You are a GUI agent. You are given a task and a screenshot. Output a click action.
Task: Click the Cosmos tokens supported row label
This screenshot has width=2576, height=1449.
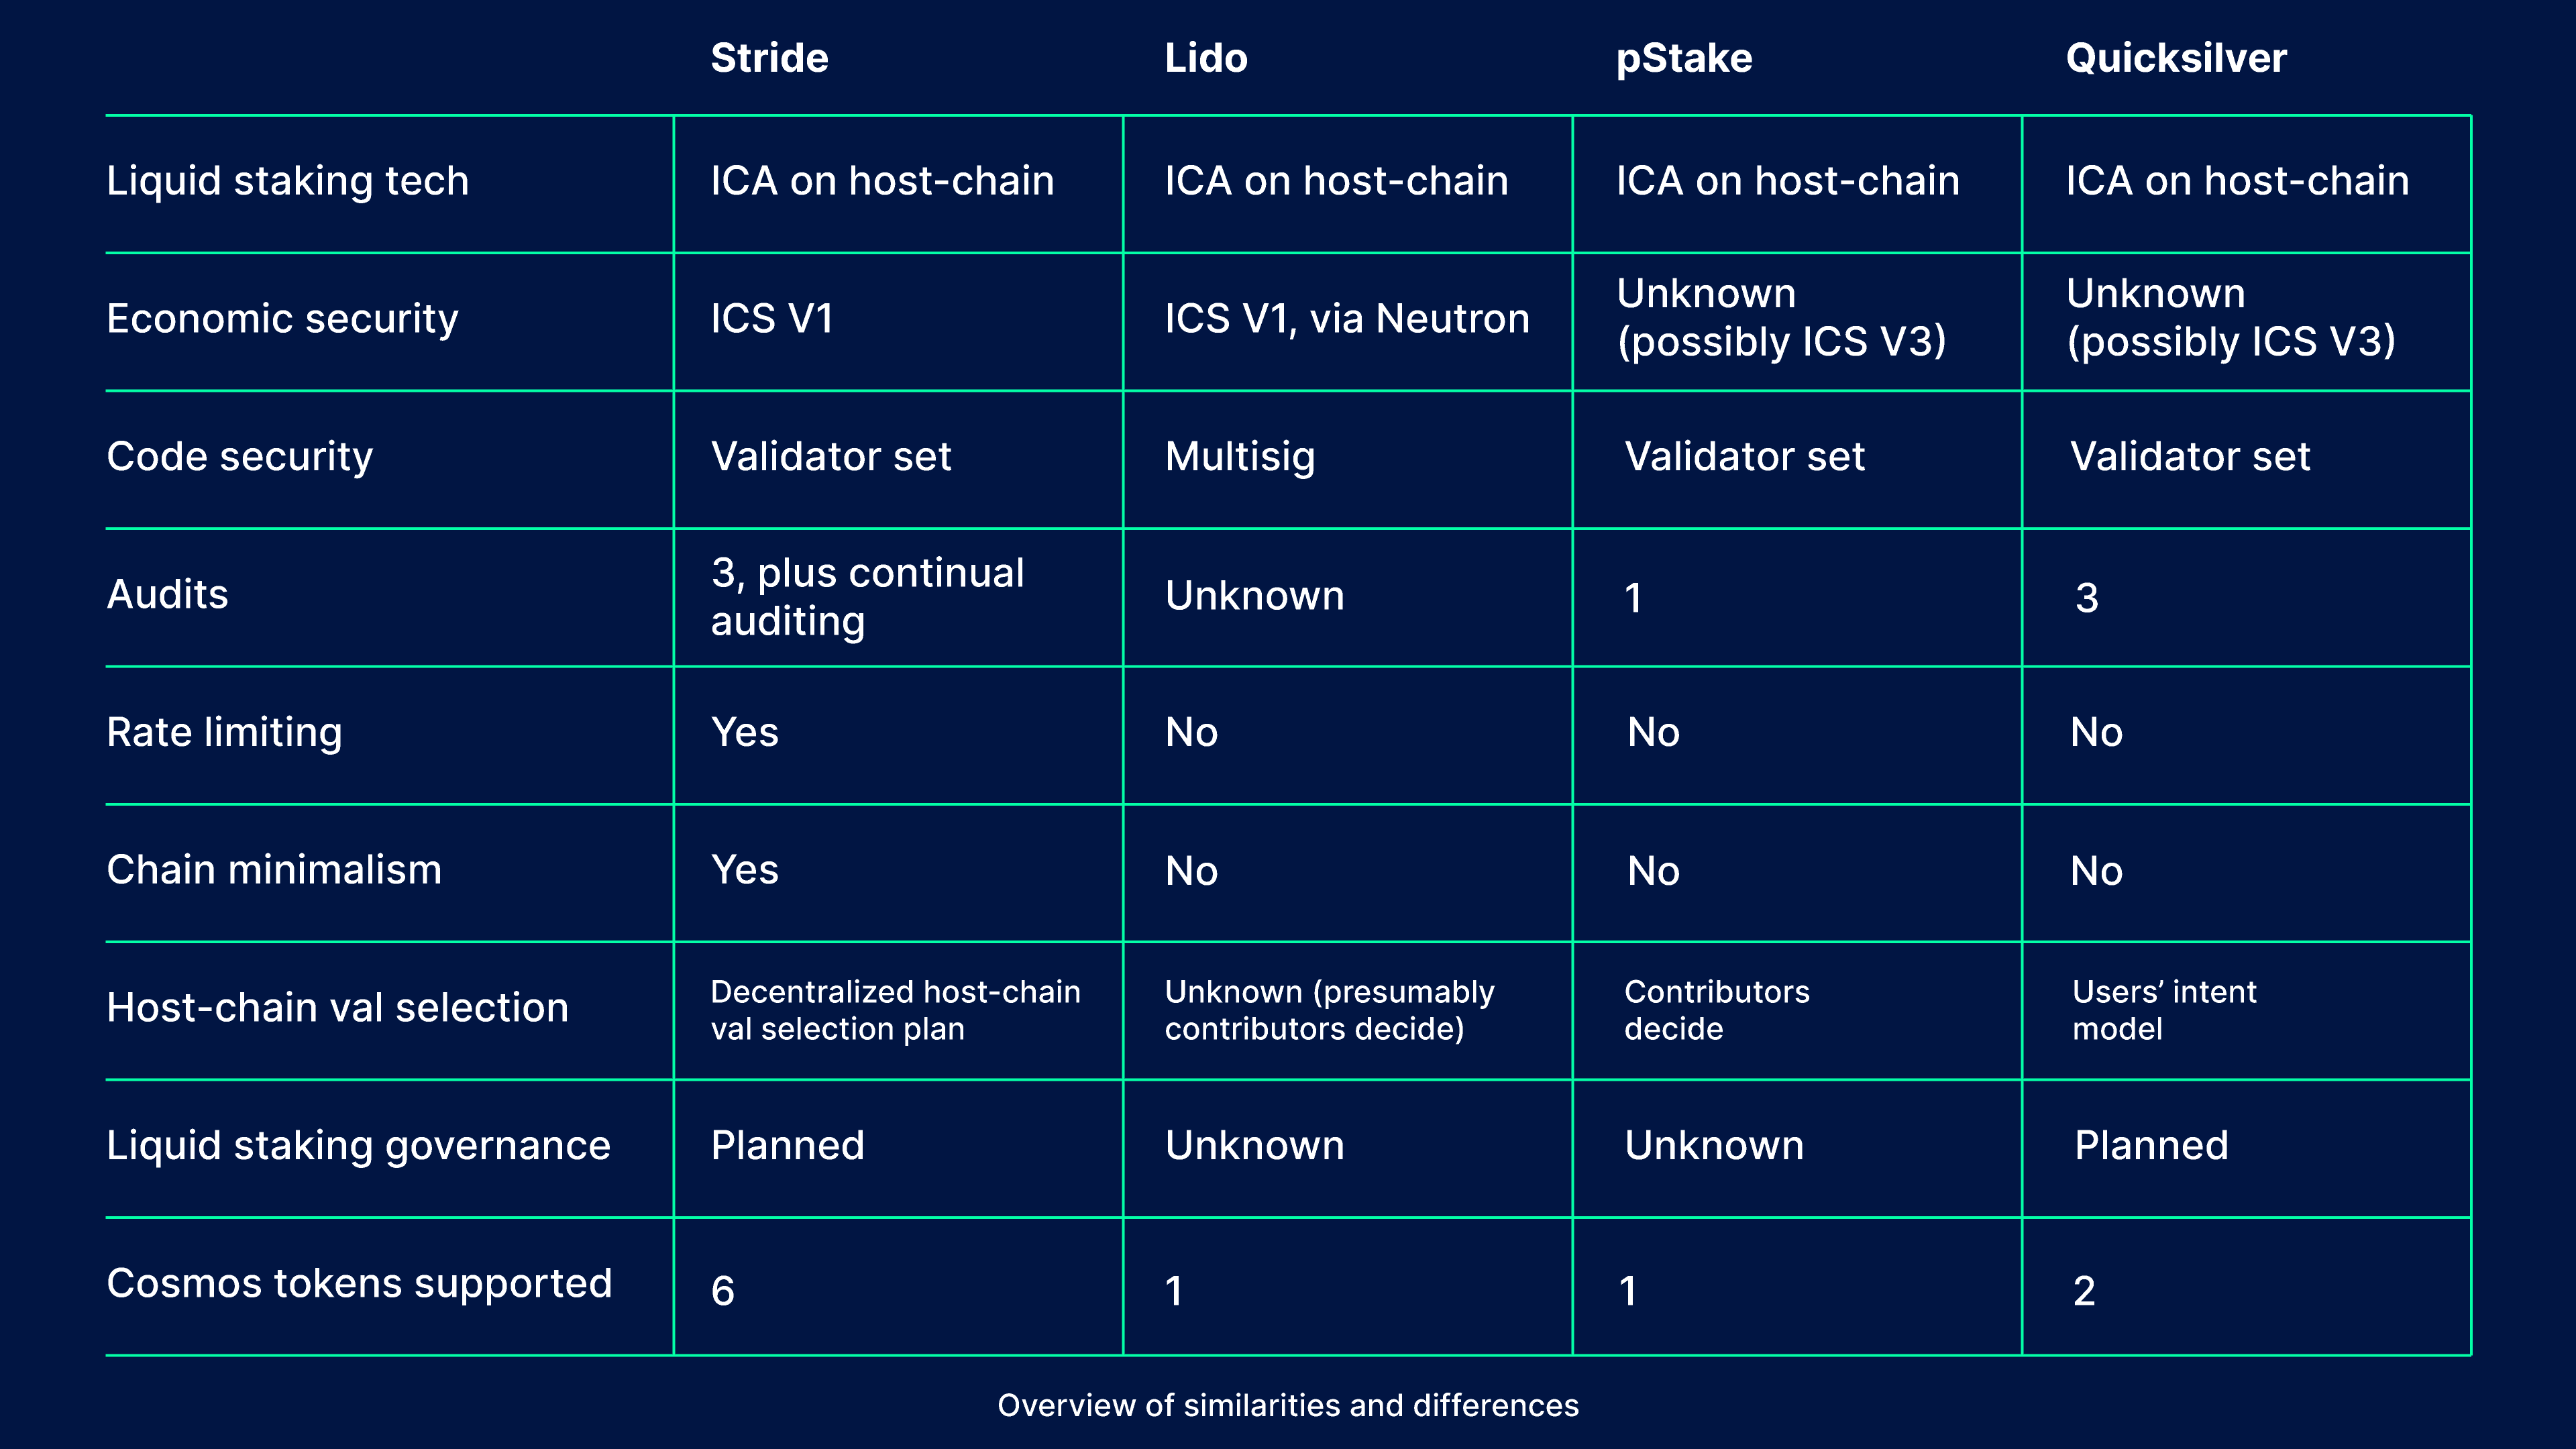(x=359, y=1284)
